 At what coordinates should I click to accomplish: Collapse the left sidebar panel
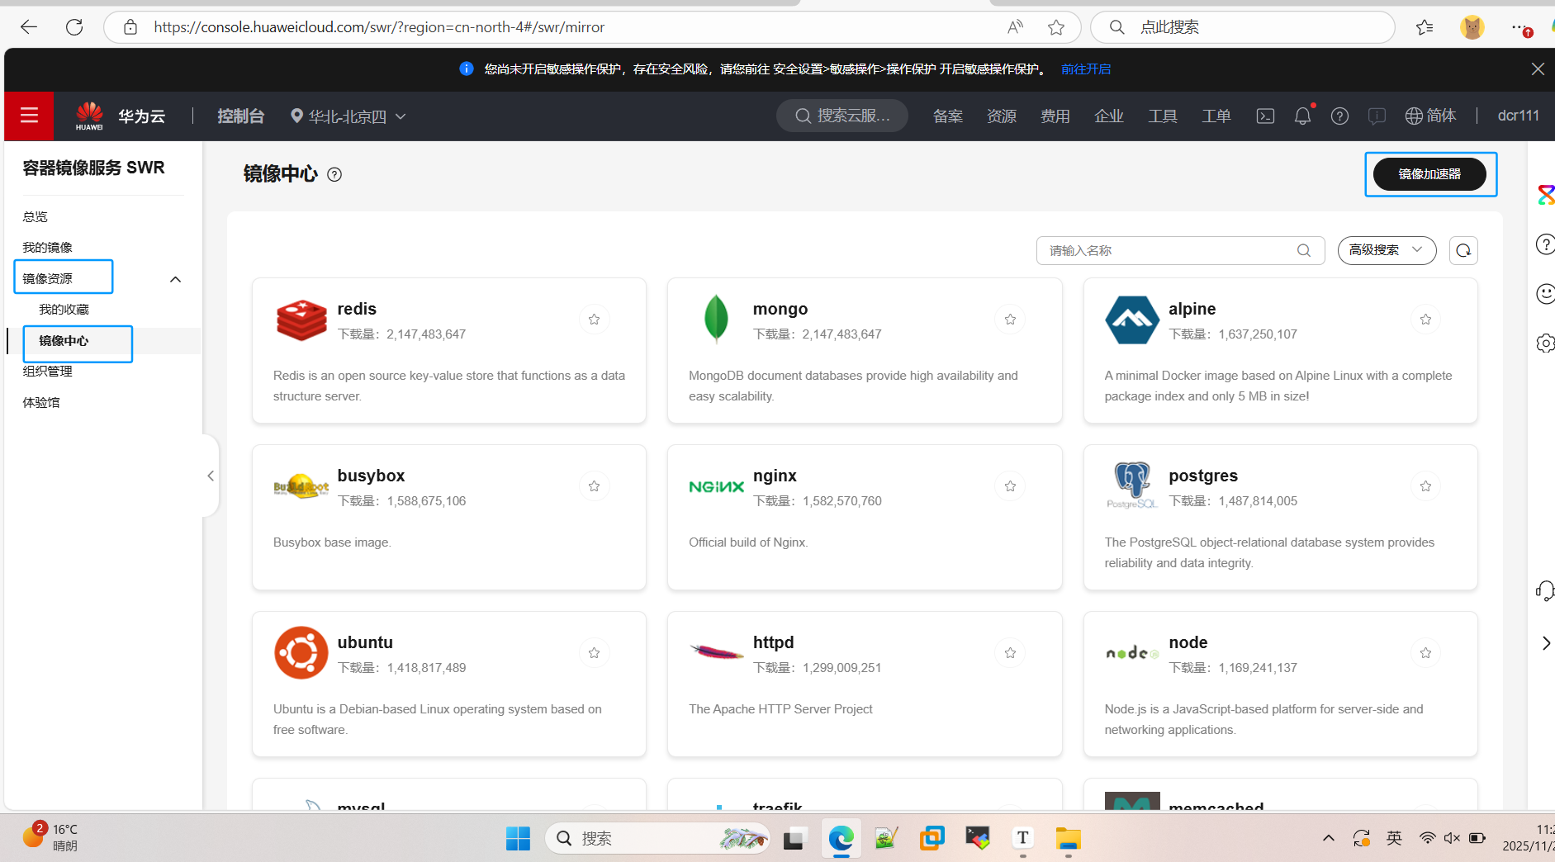(211, 476)
